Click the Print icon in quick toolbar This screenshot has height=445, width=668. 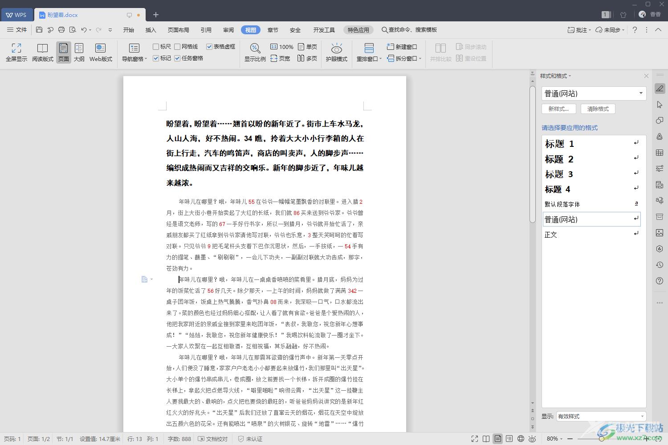[61, 30]
